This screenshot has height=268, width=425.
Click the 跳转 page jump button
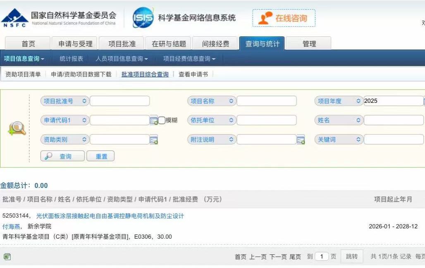[x=352, y=256]
